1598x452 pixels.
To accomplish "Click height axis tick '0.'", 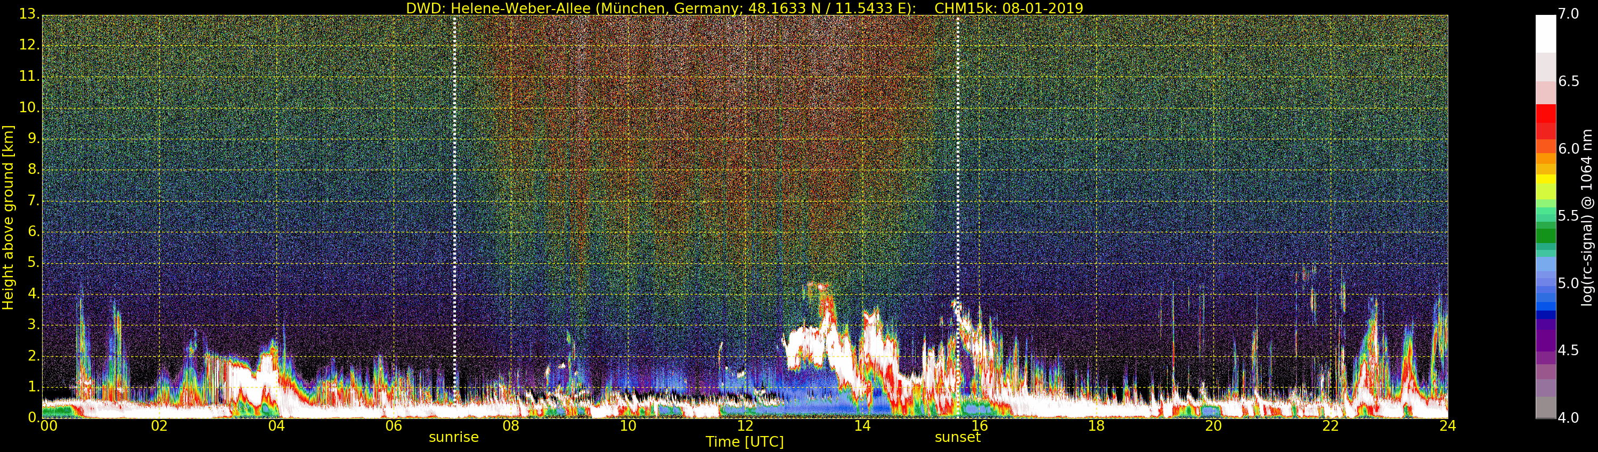I will (34, 417).
